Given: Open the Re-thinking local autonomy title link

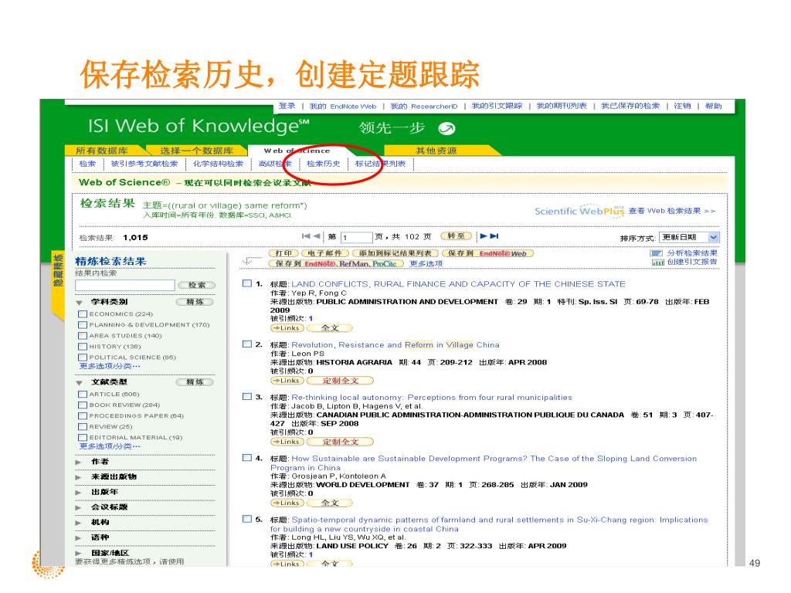Looking at the screenshot, I should point(432,398).
